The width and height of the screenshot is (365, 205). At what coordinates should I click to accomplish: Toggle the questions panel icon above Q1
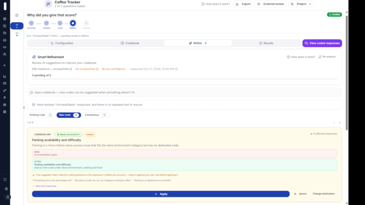coord(17,15)
